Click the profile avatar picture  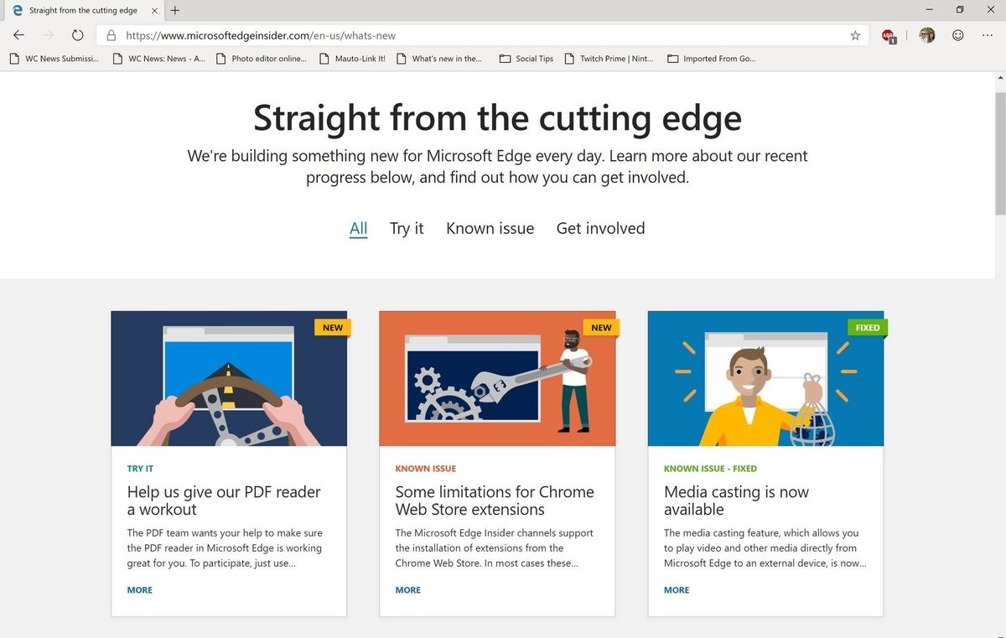(926, 35)
